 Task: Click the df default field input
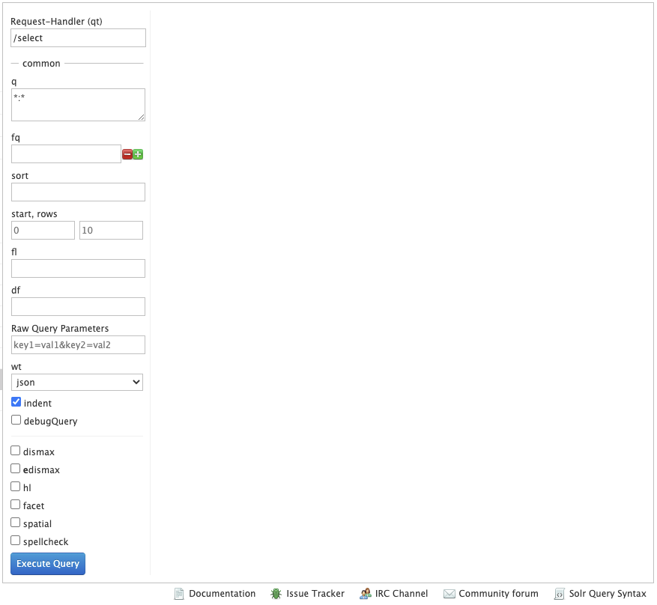[79, 306]
